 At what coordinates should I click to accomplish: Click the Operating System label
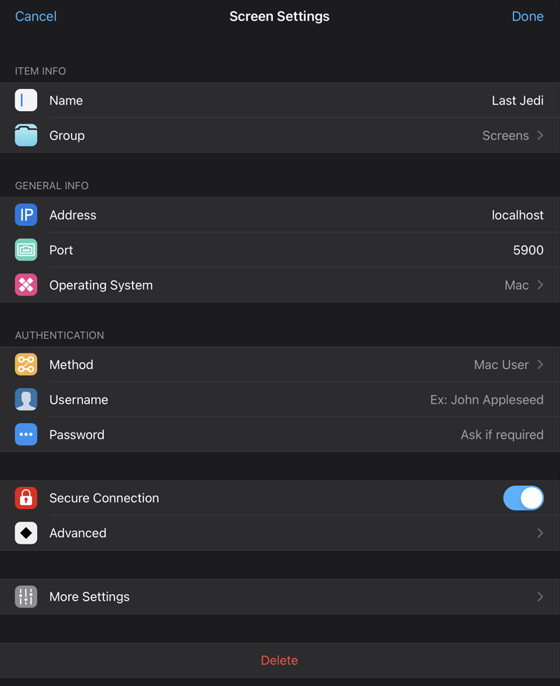[101, 285]
